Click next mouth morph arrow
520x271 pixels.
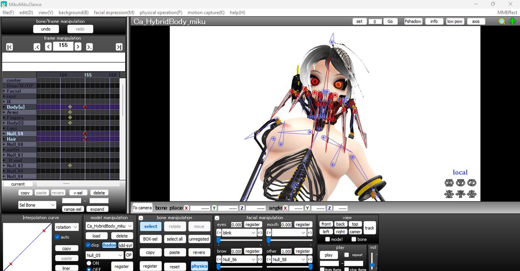tap(309, 233)
